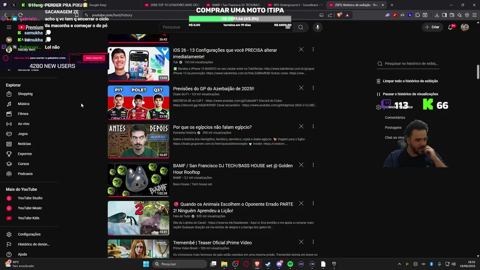Open Tremembé Teaser Oficial Prime Video title
This screenshot has width=480, height=270.
coord(212,243)
